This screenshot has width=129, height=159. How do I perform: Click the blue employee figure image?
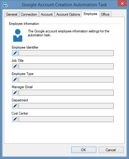pos(18,35)
